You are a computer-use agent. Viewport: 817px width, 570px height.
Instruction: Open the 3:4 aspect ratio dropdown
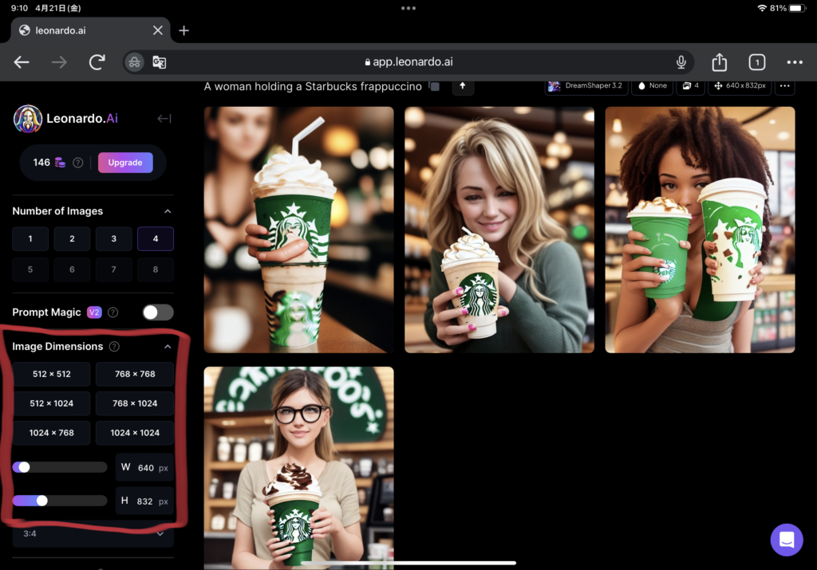click(x=93, y=533)
